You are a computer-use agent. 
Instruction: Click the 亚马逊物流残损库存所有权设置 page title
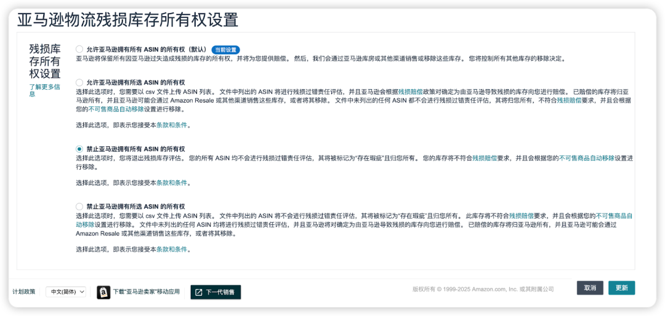(127, 20)
